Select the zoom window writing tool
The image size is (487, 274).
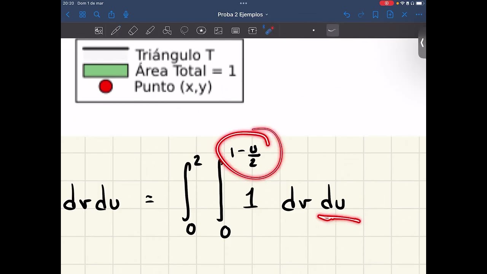[x=99, y=31]
